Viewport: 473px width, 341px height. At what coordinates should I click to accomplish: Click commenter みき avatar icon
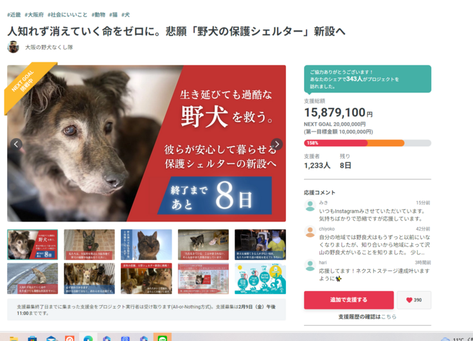[310, 205]
